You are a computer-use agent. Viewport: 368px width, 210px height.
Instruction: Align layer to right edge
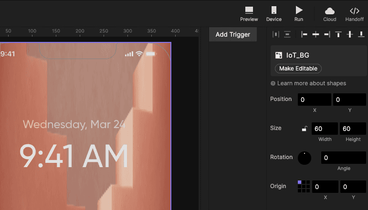[x=327, y=34]
